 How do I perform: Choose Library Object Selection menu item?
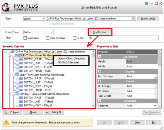(x=71, y=58)
